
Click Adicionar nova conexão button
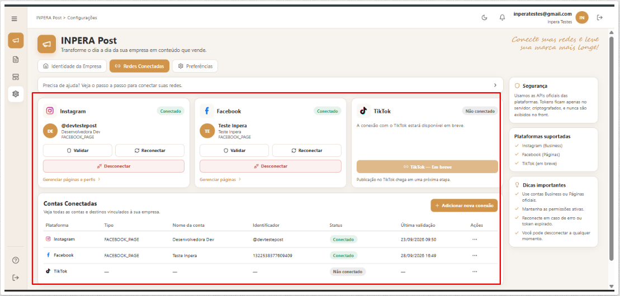click(464, 206)
